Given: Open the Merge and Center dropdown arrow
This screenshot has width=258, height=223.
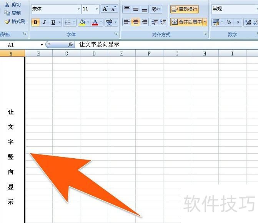Looking at the screenshot, I should (205, 22).
